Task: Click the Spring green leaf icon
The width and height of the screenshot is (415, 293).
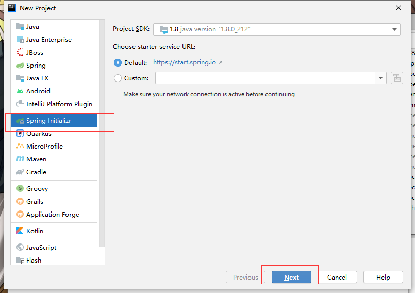Action: 20,66
